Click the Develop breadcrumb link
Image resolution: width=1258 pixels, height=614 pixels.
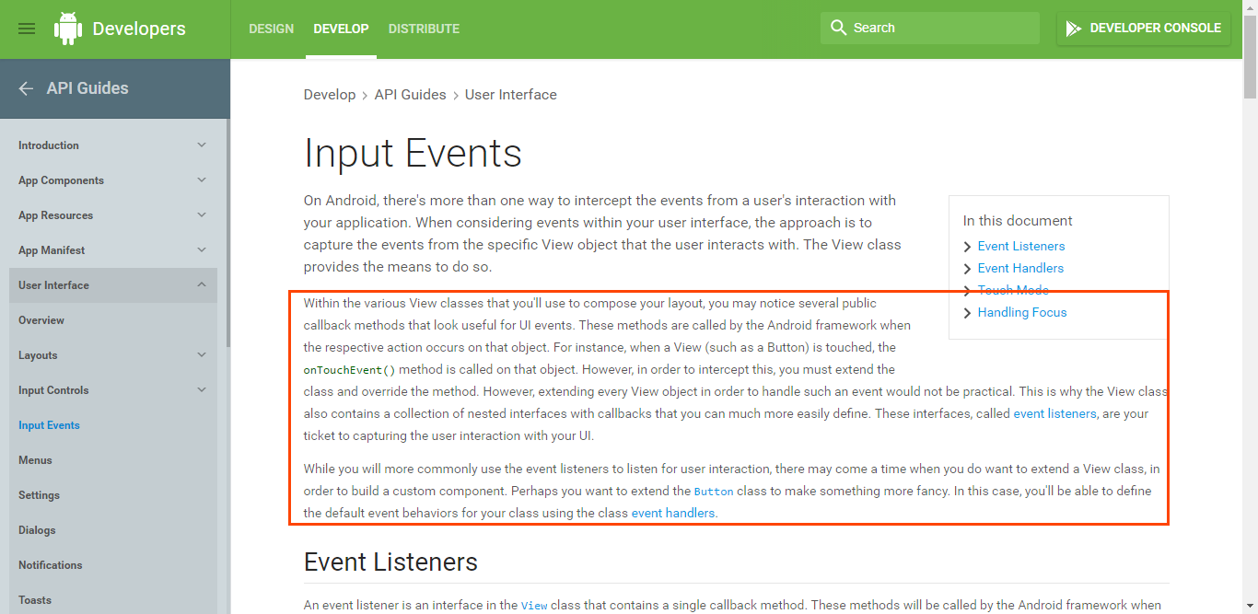(x=330, y=95)
